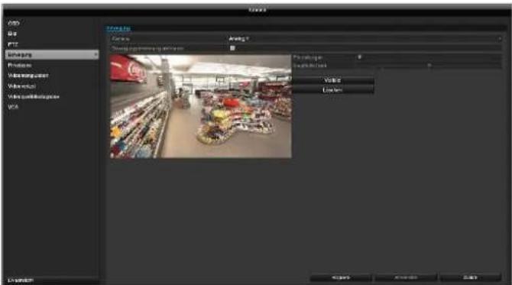Open Videomanipulation settings
512x285 pixels.
(28, 76)
